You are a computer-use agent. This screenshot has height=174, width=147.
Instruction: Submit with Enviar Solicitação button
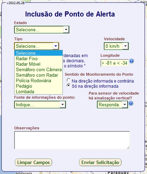tap(100, 162)
